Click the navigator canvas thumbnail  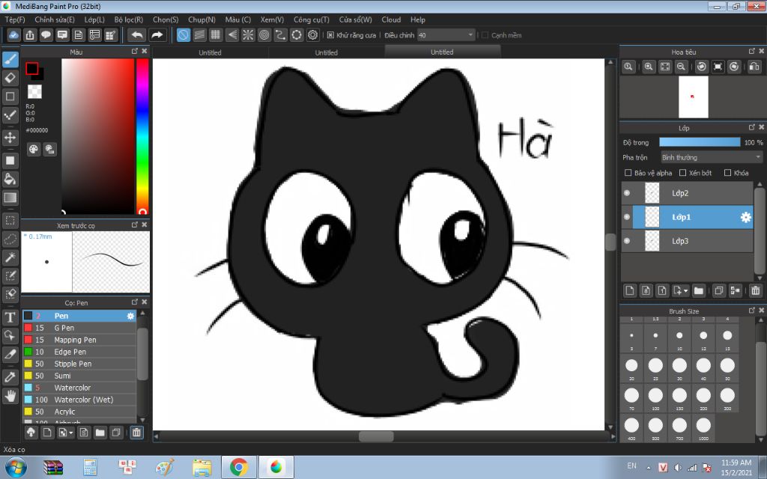(x=693, y=97)
